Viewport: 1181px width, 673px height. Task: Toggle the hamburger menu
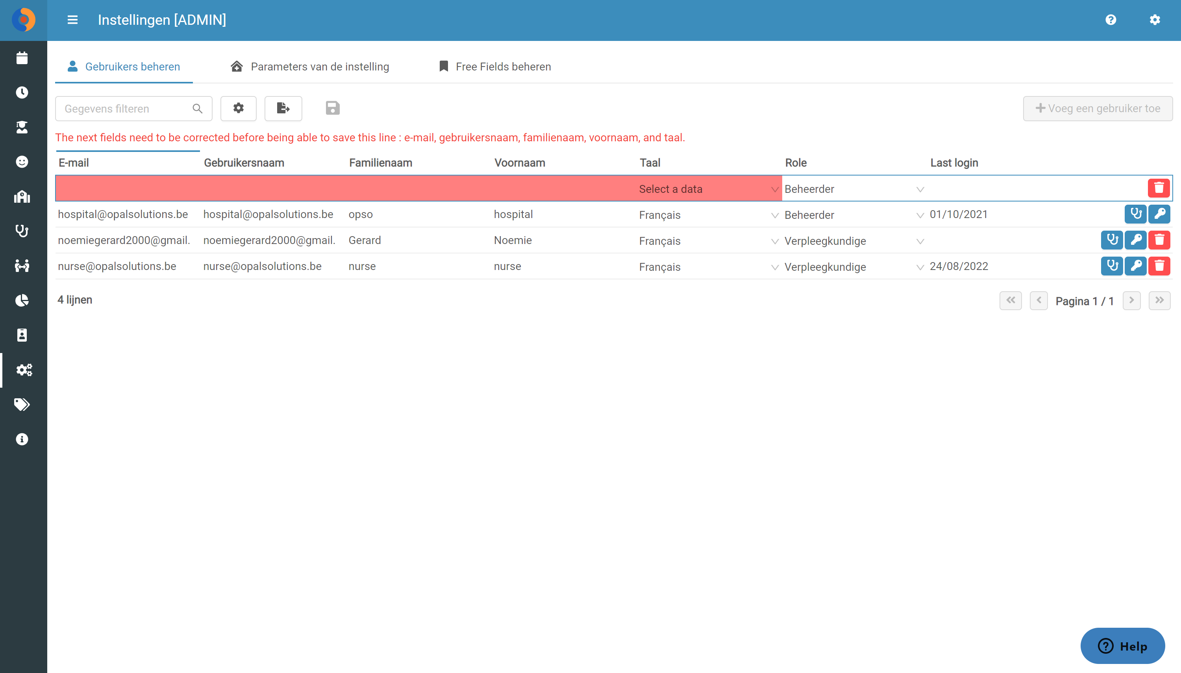(x=72, y=20)
